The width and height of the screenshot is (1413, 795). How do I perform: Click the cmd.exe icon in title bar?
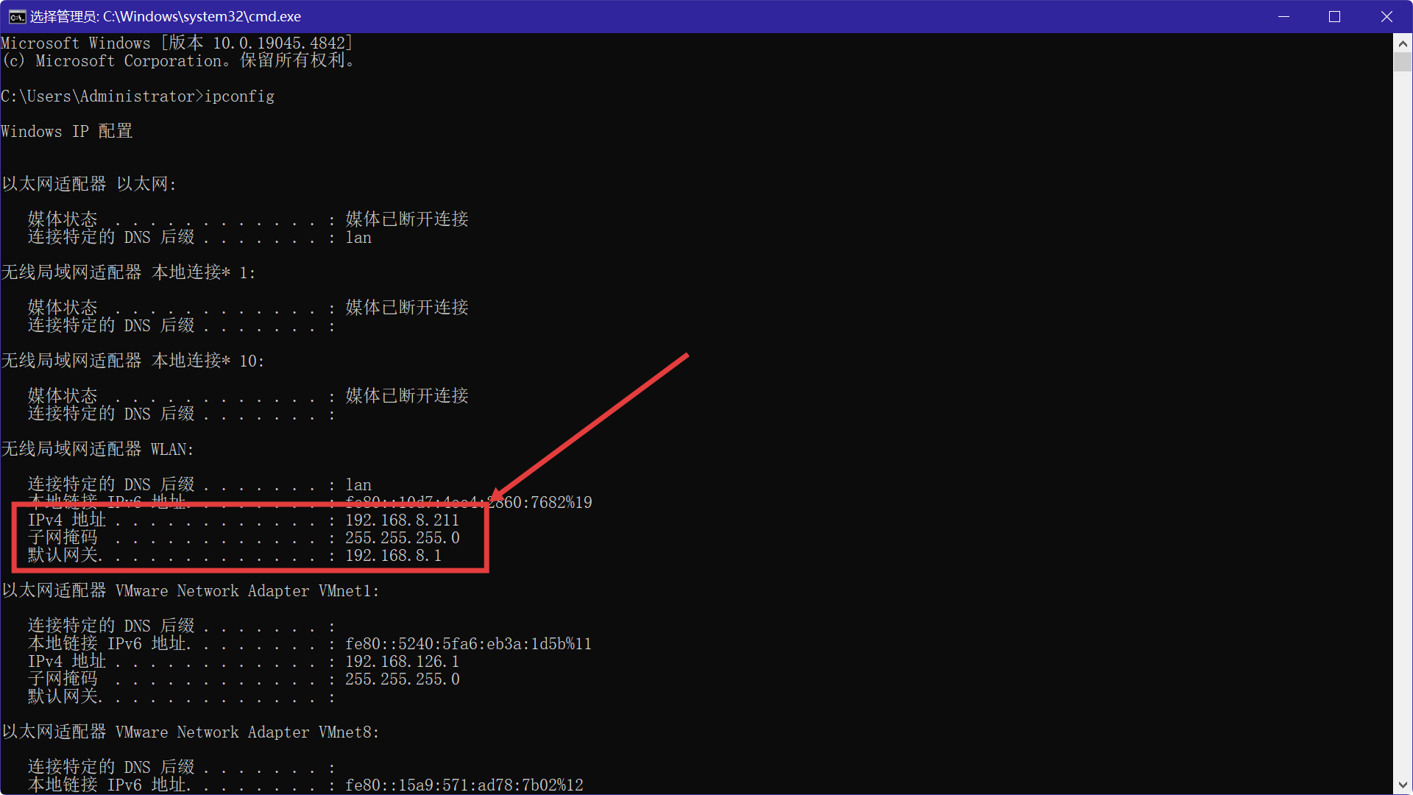coord(17,16)
